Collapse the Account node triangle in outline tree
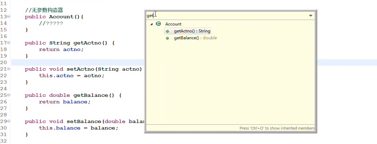377x144 pixels. point(151,24)
